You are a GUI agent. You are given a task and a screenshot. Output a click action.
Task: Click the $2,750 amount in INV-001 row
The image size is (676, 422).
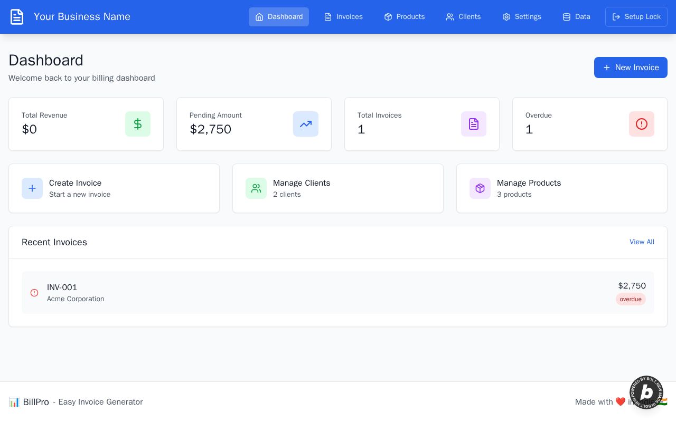click(x=632, y=286)
